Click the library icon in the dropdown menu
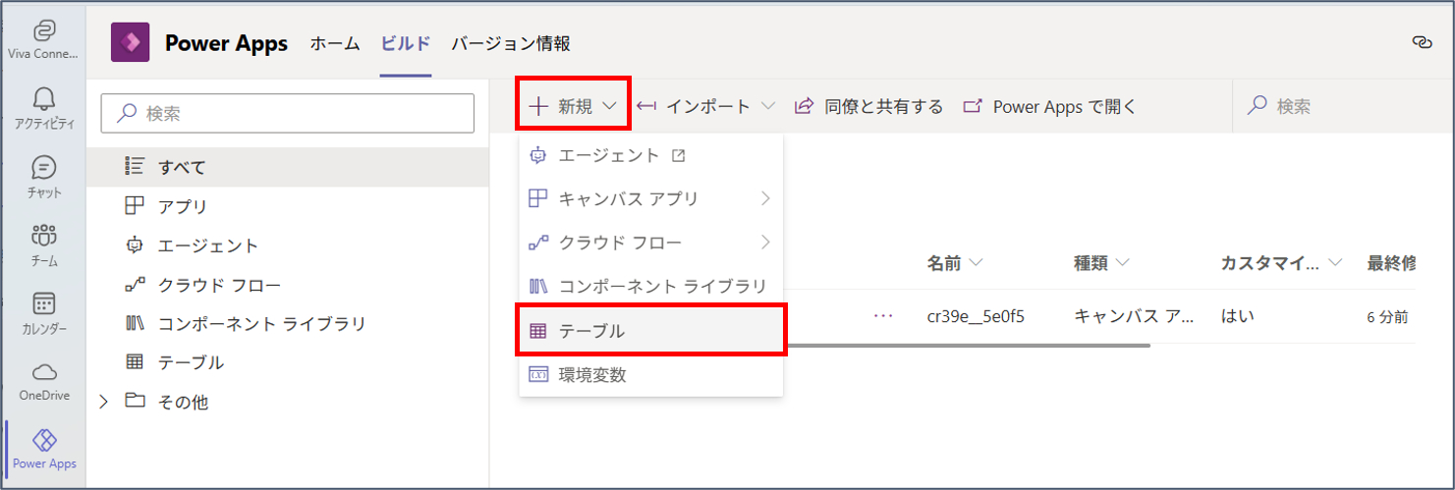The width and height of the screenshot is (1455, 490). coord(537,287)
